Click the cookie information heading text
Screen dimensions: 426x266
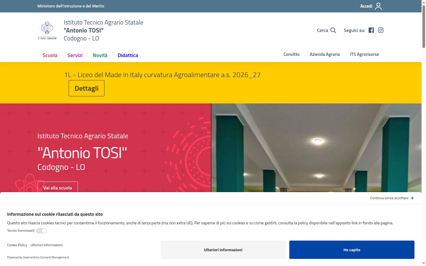point(55,214)
